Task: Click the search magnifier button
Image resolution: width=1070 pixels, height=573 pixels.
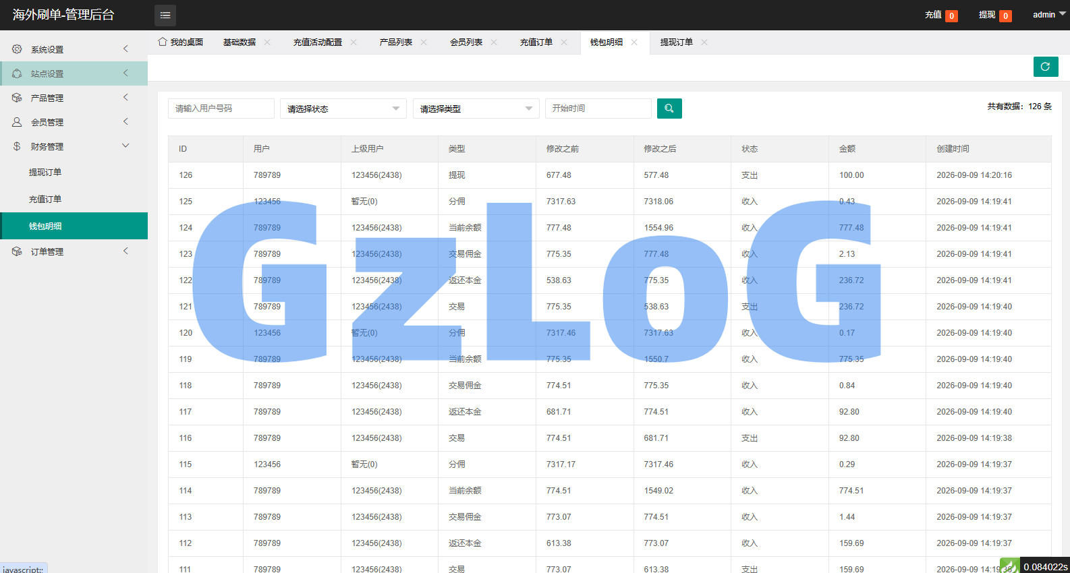Action: pos(669,109)
